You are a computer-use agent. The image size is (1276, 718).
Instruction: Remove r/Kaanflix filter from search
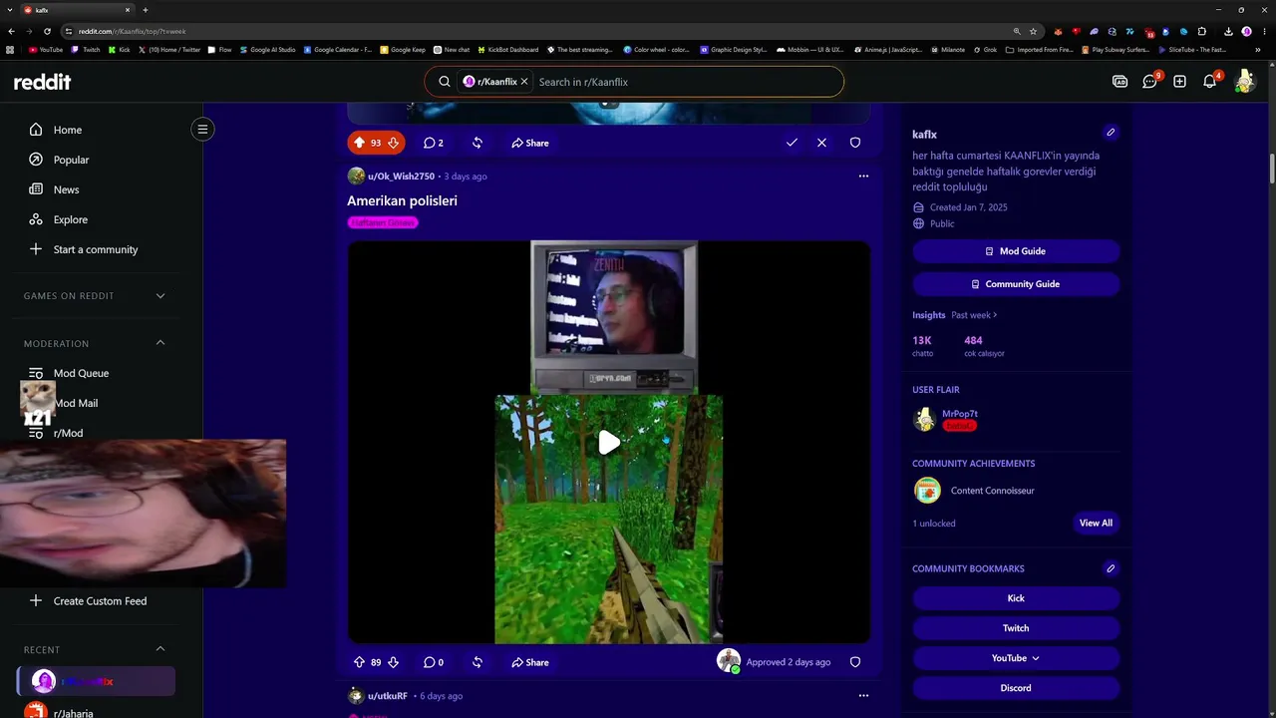pos(524,82)
